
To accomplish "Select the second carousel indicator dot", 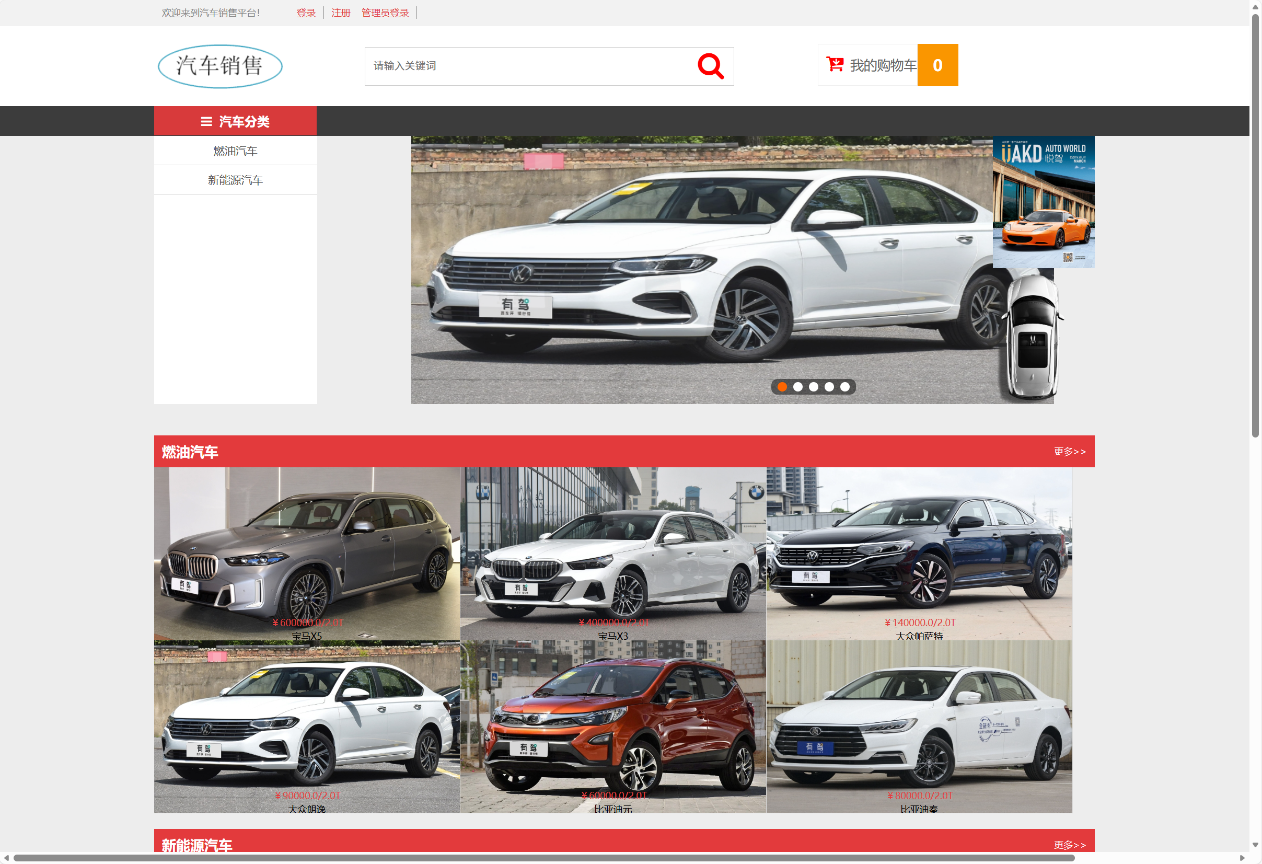I will 798,387.
